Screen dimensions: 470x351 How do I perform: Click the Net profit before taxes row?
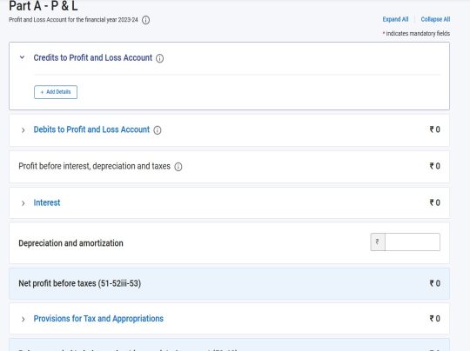click(229, 284)
